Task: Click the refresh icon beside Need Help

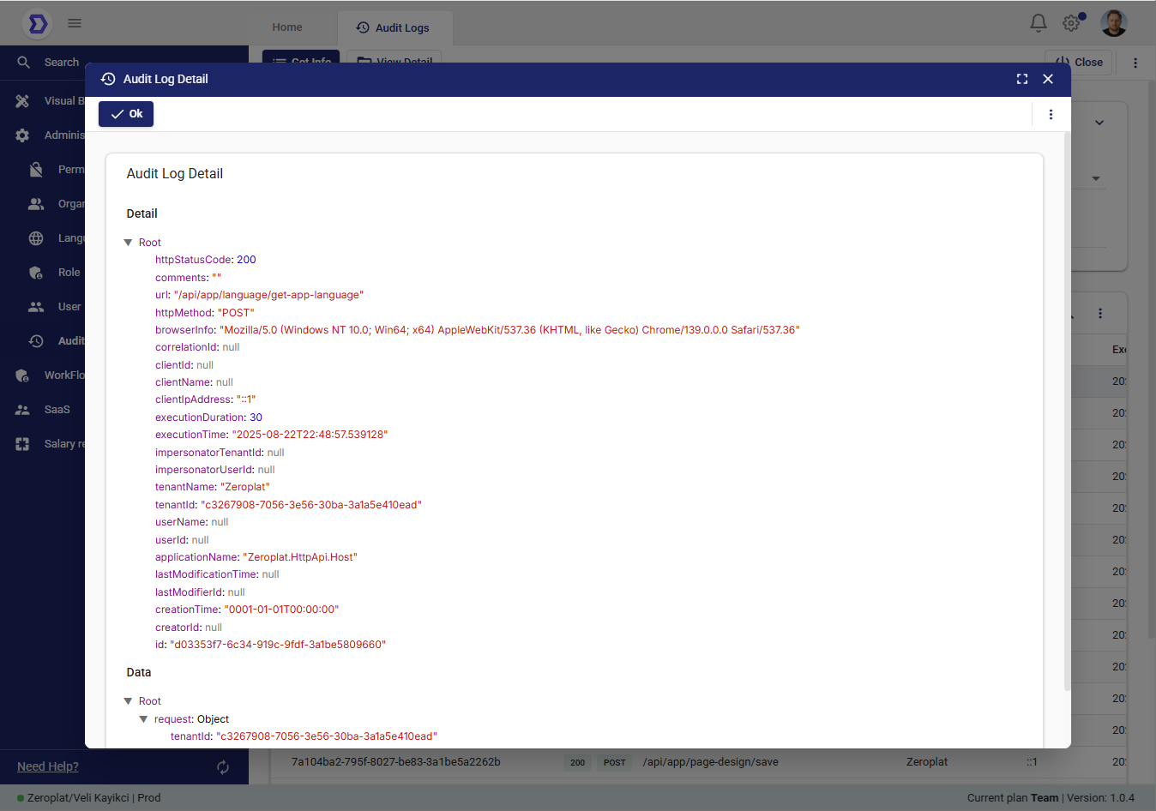Action: [x=223, y=767]
